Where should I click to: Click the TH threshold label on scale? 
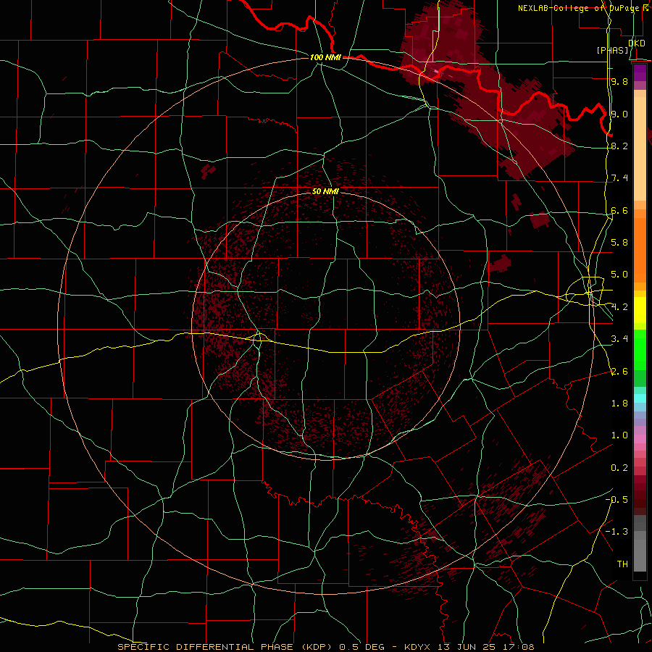(x=622, y=564)
